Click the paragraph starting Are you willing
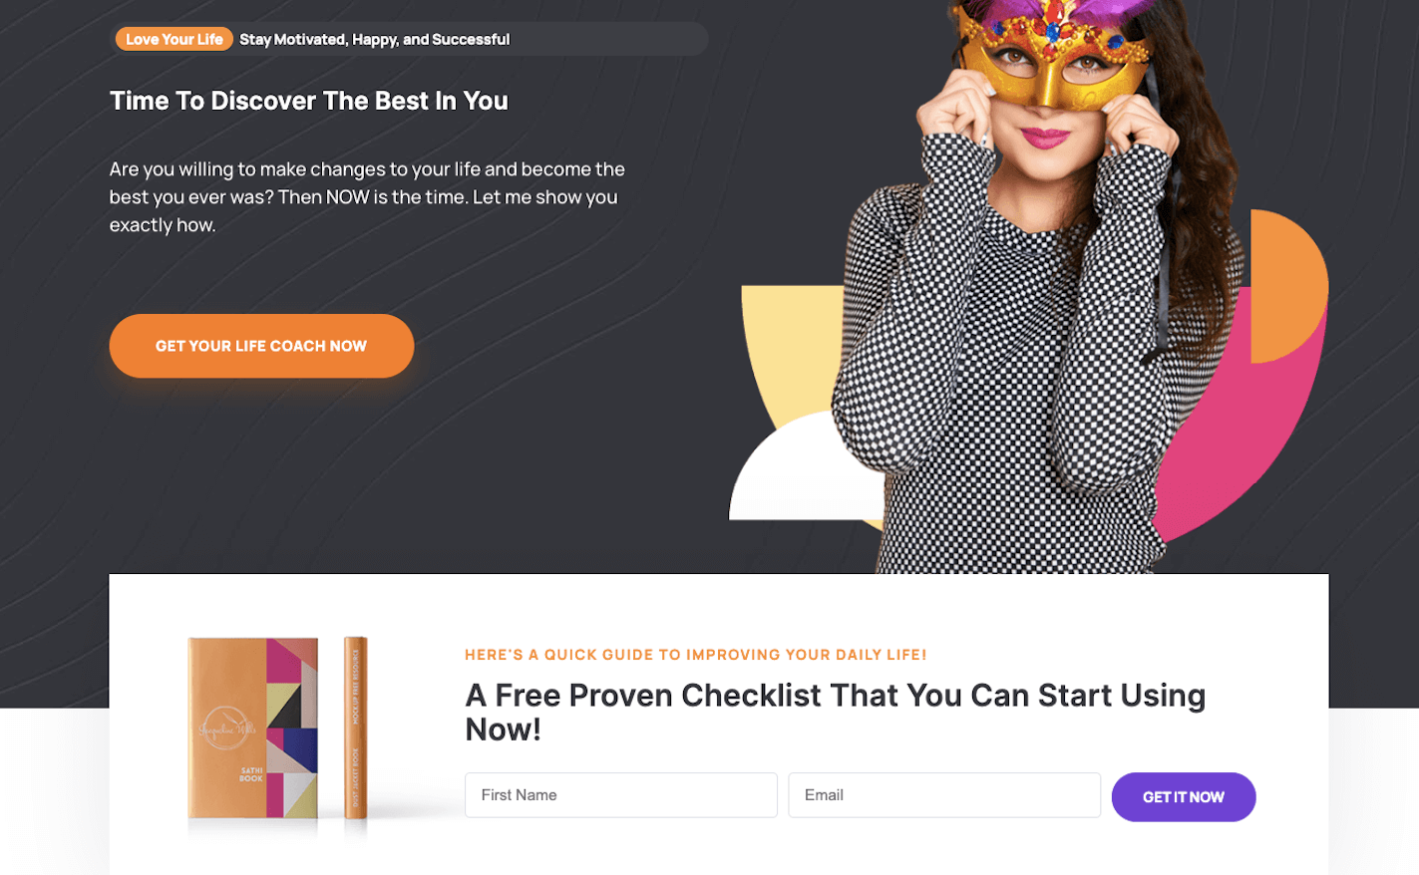1419x875 pixels. point(367,197)
